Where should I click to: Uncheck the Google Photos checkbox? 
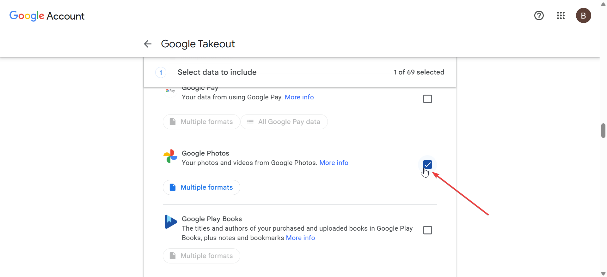[427, 164]
